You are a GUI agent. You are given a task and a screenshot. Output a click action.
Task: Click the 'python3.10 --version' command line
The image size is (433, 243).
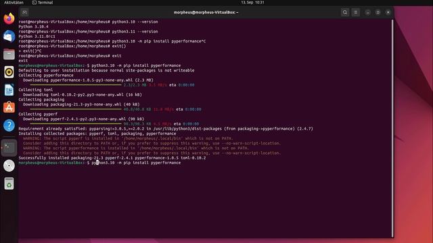coord(88,22)
